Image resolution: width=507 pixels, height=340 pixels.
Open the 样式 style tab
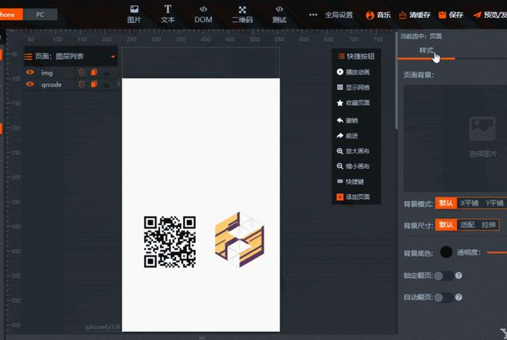[x=426, y=51]
